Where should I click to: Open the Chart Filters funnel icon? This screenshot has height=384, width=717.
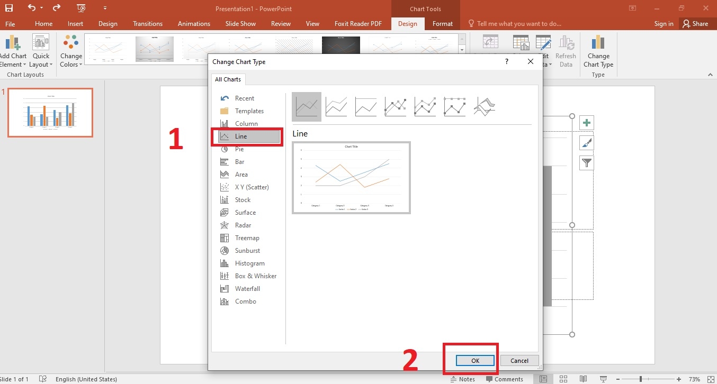point(586,163)
